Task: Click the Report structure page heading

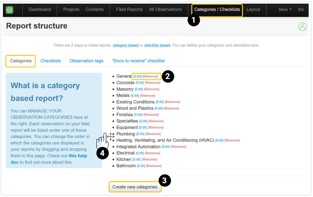Action: pyautogui.click(x=37, y=26)
